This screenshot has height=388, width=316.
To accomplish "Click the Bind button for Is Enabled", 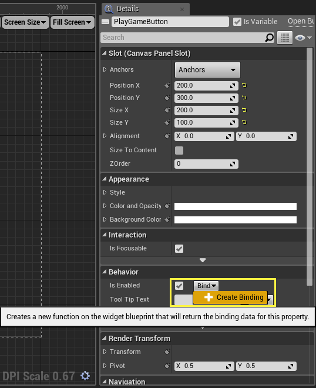I will (x=206, y=286).
